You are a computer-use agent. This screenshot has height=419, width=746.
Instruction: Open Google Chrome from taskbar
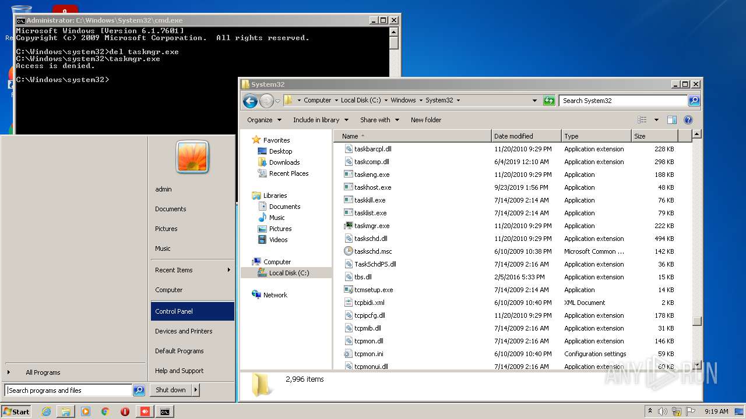pyautogui.click(x=105, y=411)
